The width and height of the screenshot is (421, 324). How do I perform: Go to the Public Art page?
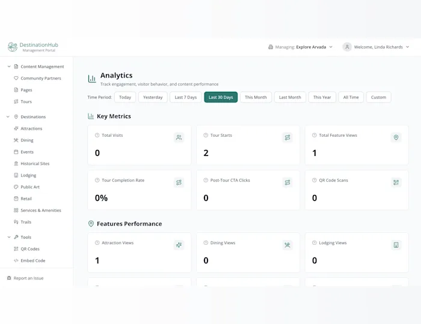pos(27,187)
